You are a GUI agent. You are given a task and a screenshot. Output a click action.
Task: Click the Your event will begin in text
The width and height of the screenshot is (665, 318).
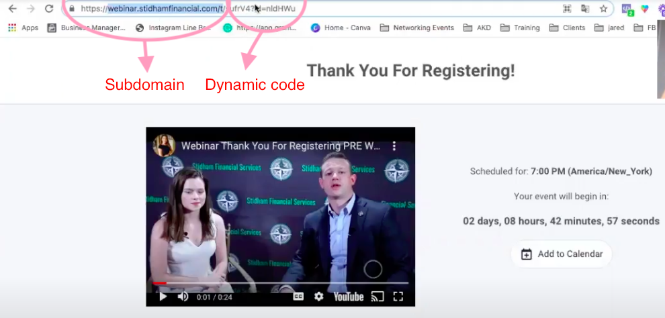pos(561,197)
